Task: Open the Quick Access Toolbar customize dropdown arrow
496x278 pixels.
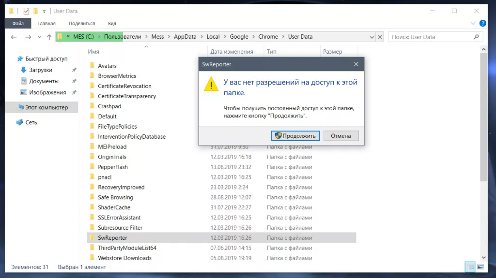Action: coord(44,12)
